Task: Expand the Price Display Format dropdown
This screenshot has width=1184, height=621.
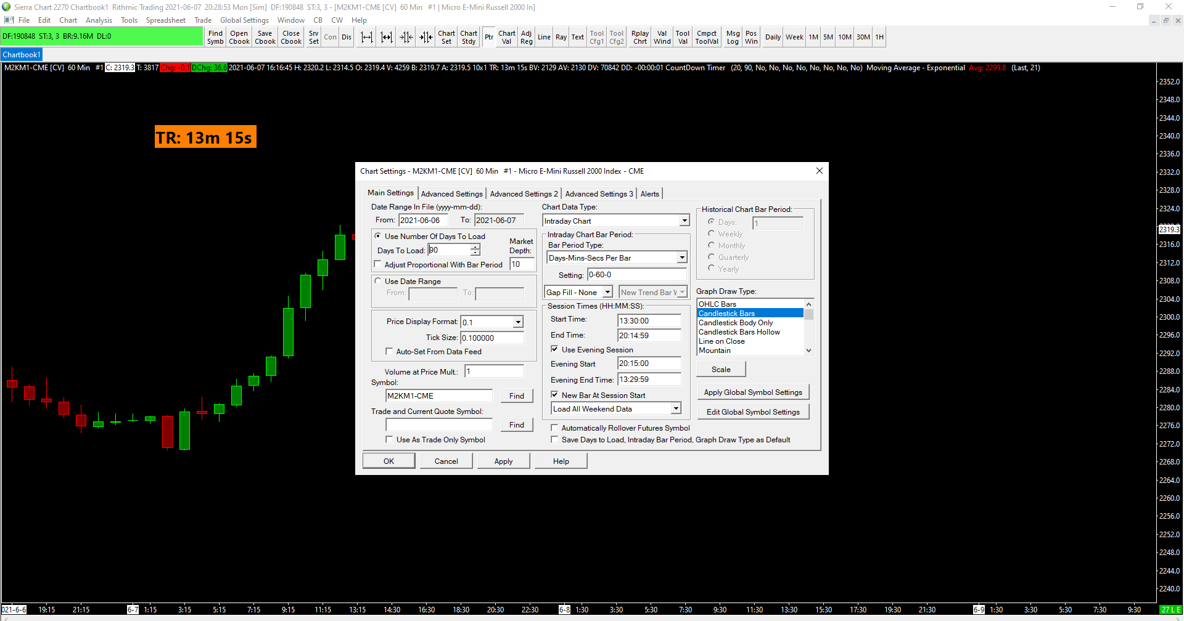Action: point(518,322)
